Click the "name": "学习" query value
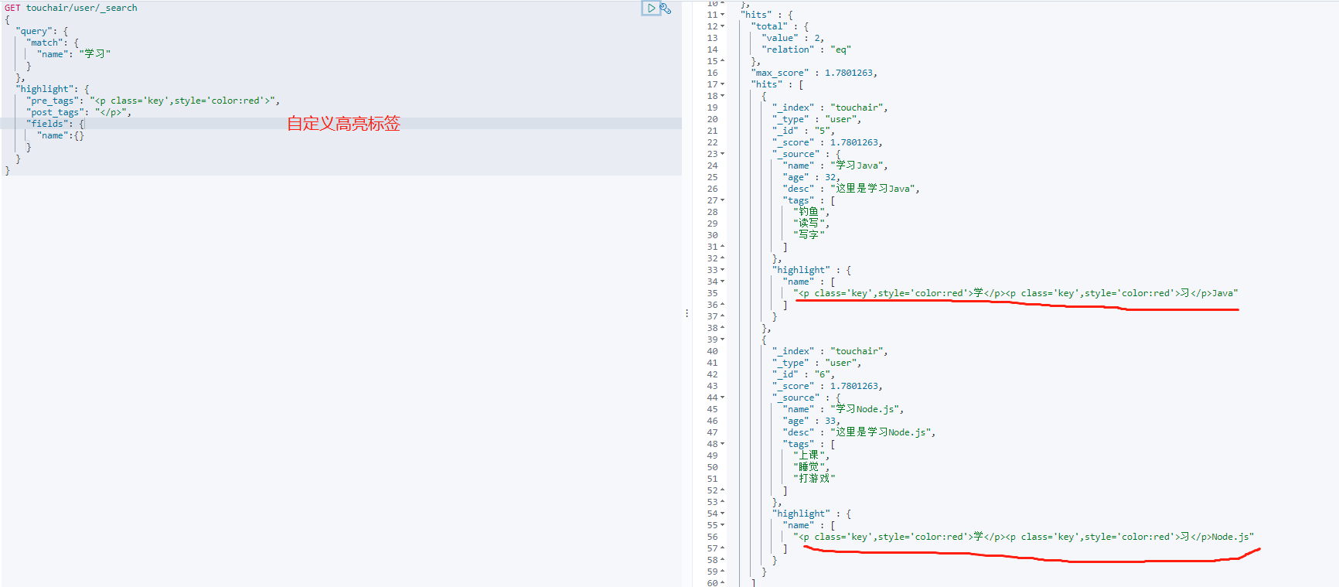 [73, 54]
